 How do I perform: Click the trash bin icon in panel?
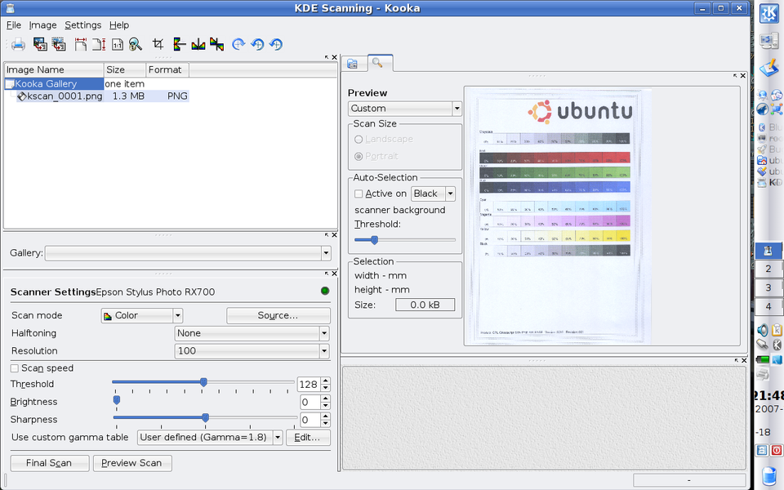[x=768, y=476]
